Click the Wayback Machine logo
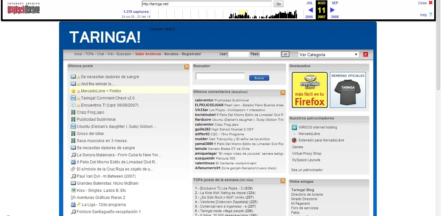This screenshot has height=216, width=441. pyautogui.click(x=24, y=8)
